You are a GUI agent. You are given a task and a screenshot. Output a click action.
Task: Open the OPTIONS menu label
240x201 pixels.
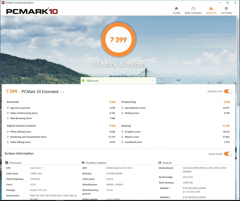(226, 13)
